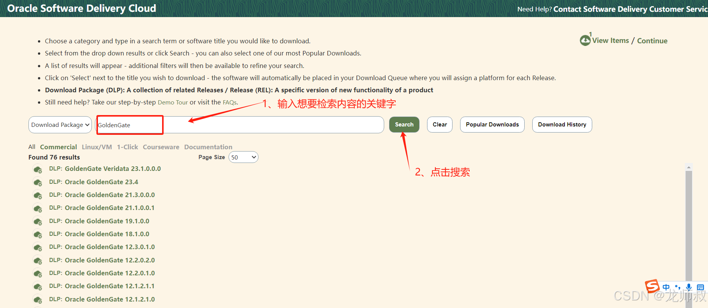Open Popular Downloads
Screen dimensions: 708x308
[492, 125]
